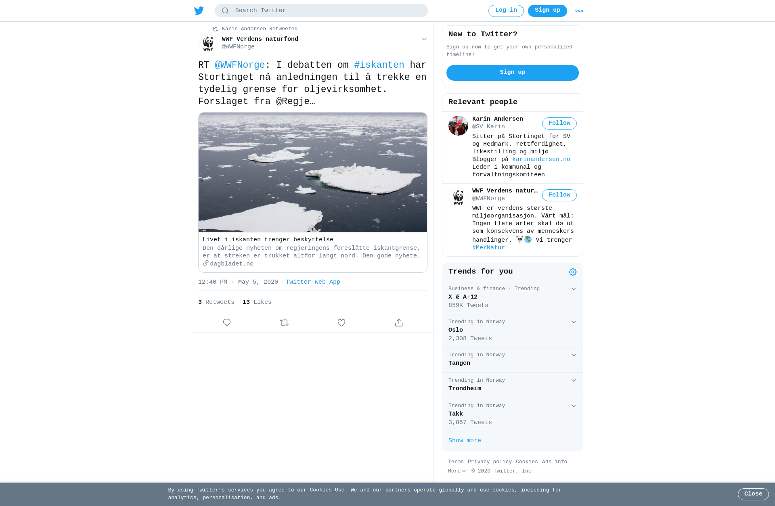Open Karin Andersen's profile picture
Screen dimensions: 775x506
click(458, 126)
